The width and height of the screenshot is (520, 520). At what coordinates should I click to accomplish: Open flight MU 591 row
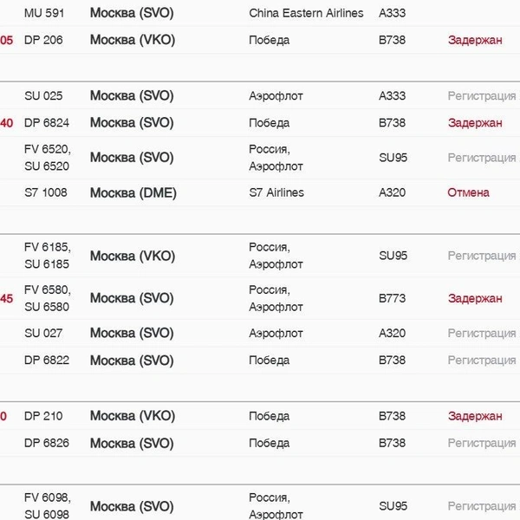click(260, 13)
